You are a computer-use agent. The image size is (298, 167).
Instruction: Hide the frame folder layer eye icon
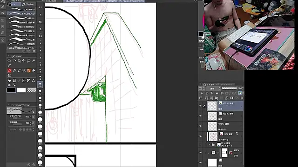click(x=200, y=153)
